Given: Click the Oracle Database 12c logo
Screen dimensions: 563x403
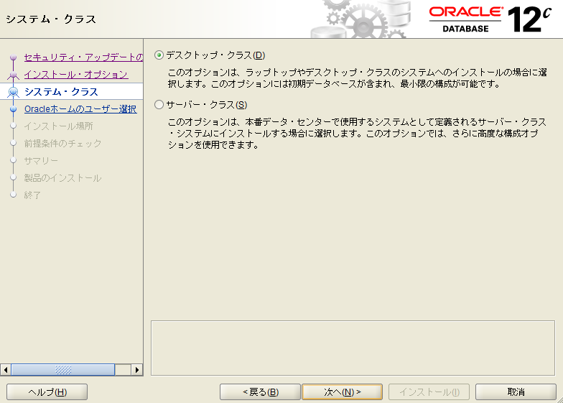Looking at the screenshot, I should 490,19.
